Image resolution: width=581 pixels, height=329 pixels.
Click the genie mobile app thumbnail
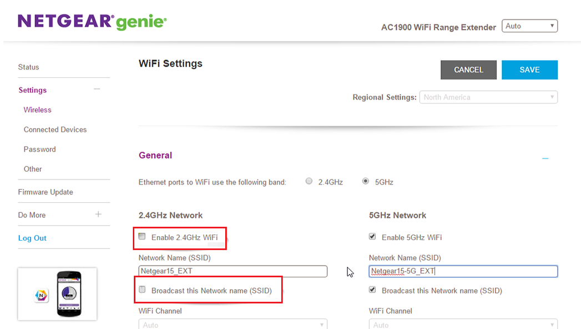(x=57, y=294)
